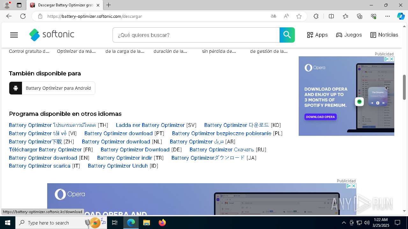Open volume control in system tray
The width and height of the screenshot is (408, 229).
point(367,223)
